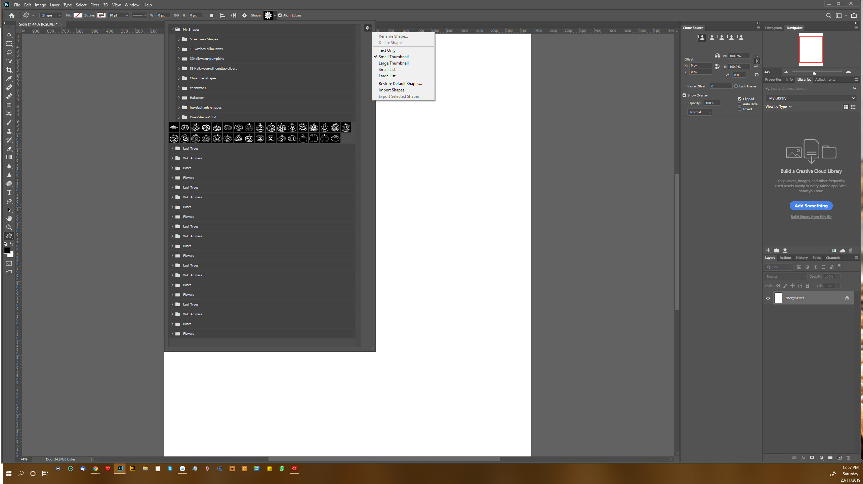863x484 pixels.
Task: Choose Large Thumbnail from the context menu
Action: tap(393, 63)
